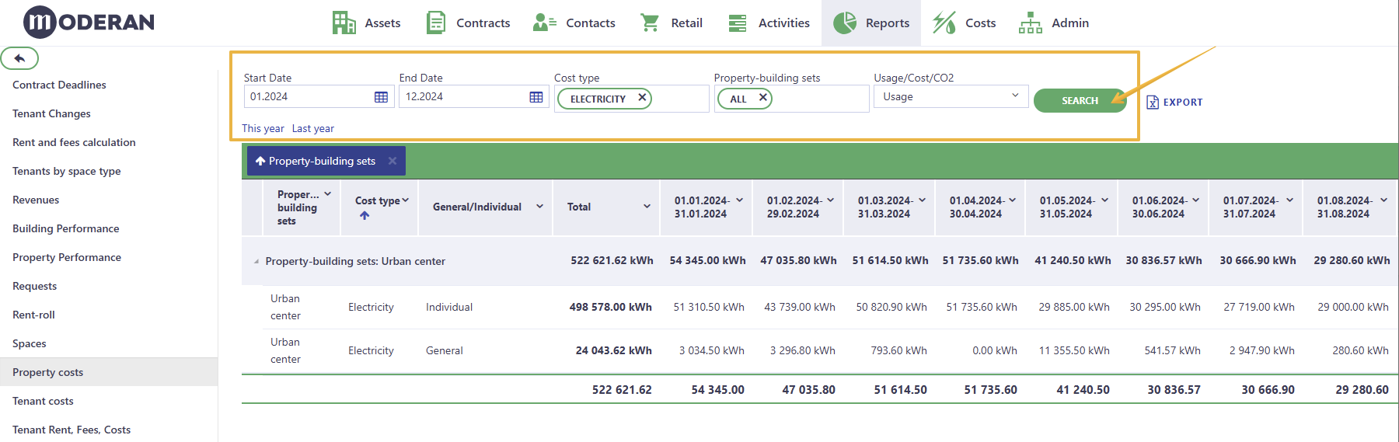
Task: Open the Contracts menu
Action: 468,23
